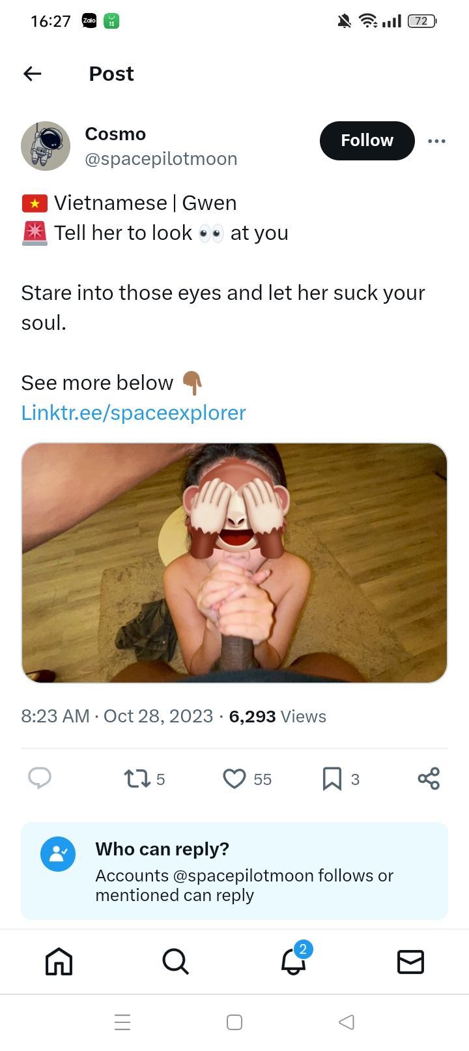
Task: Open direct messages envelope
Action: (x=410, y=962)
